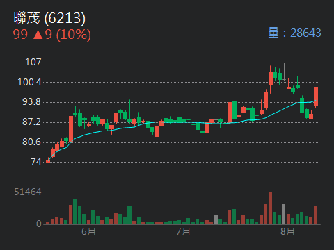The image size is (334, 250).
Task: Click the 8月 date axis label
Action: tap(287, 231)
